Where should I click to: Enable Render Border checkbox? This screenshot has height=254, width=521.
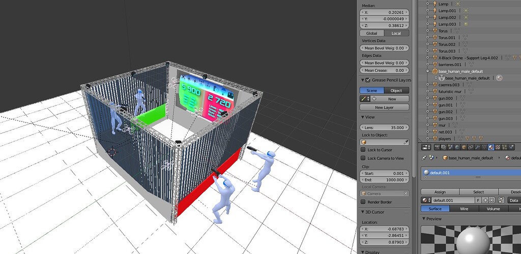click(363, 202)
